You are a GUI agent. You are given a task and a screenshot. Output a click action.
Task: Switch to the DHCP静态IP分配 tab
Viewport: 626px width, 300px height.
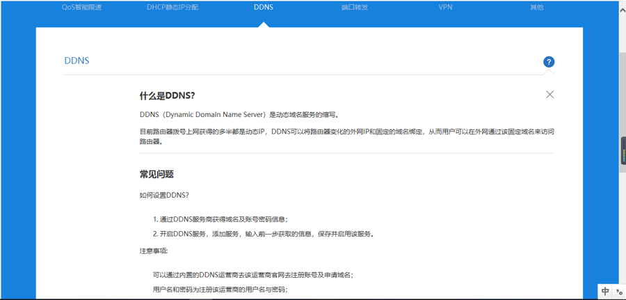[172, 7]
